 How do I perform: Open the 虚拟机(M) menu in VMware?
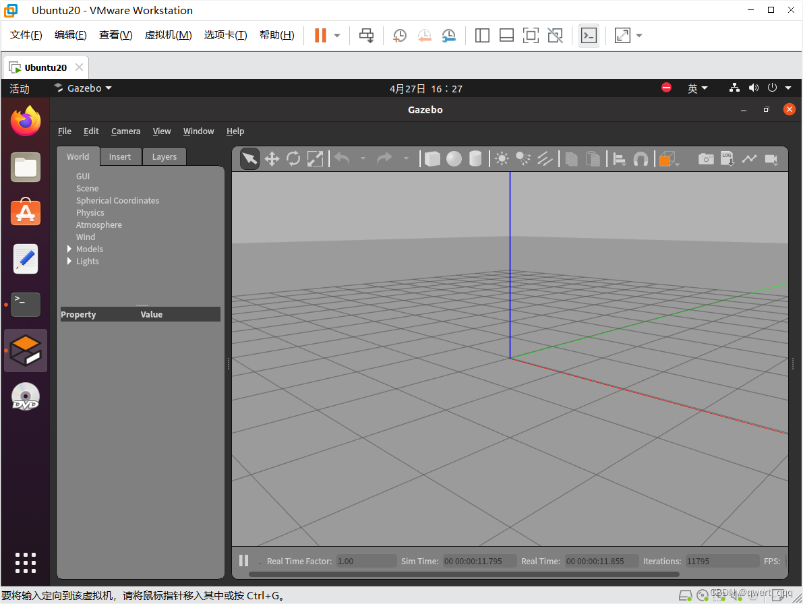point(168,35)
